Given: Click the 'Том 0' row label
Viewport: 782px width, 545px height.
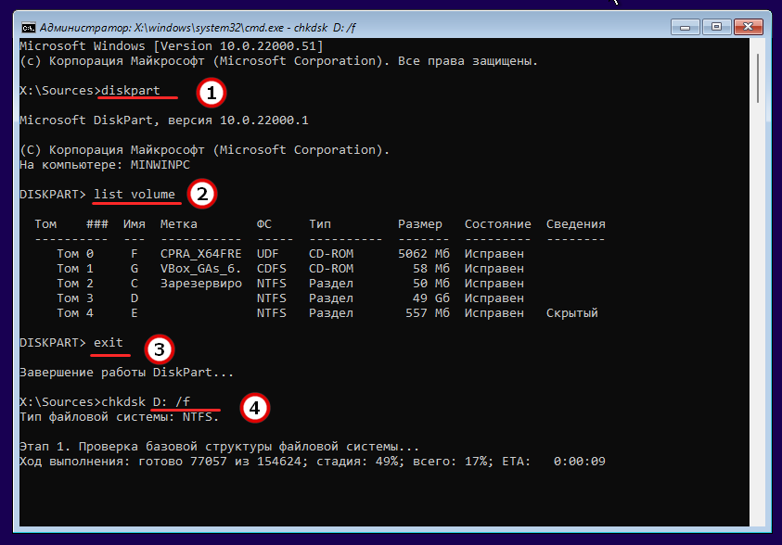Looking at the screenshot, I should pos(75,254).
